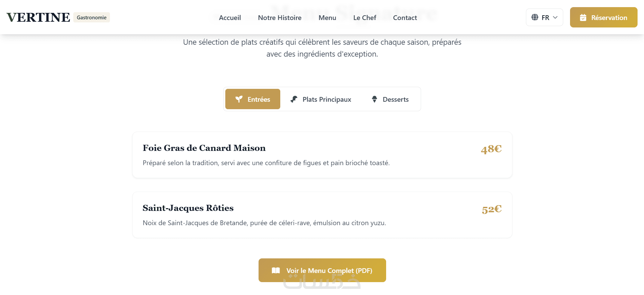Click the globe language icon
This screenshot has width=644, height=295.
(535, 17)
